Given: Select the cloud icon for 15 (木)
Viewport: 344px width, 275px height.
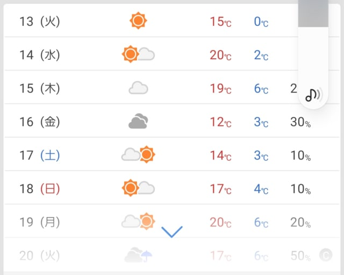Looking at the screenshot, I should (138, 88).
